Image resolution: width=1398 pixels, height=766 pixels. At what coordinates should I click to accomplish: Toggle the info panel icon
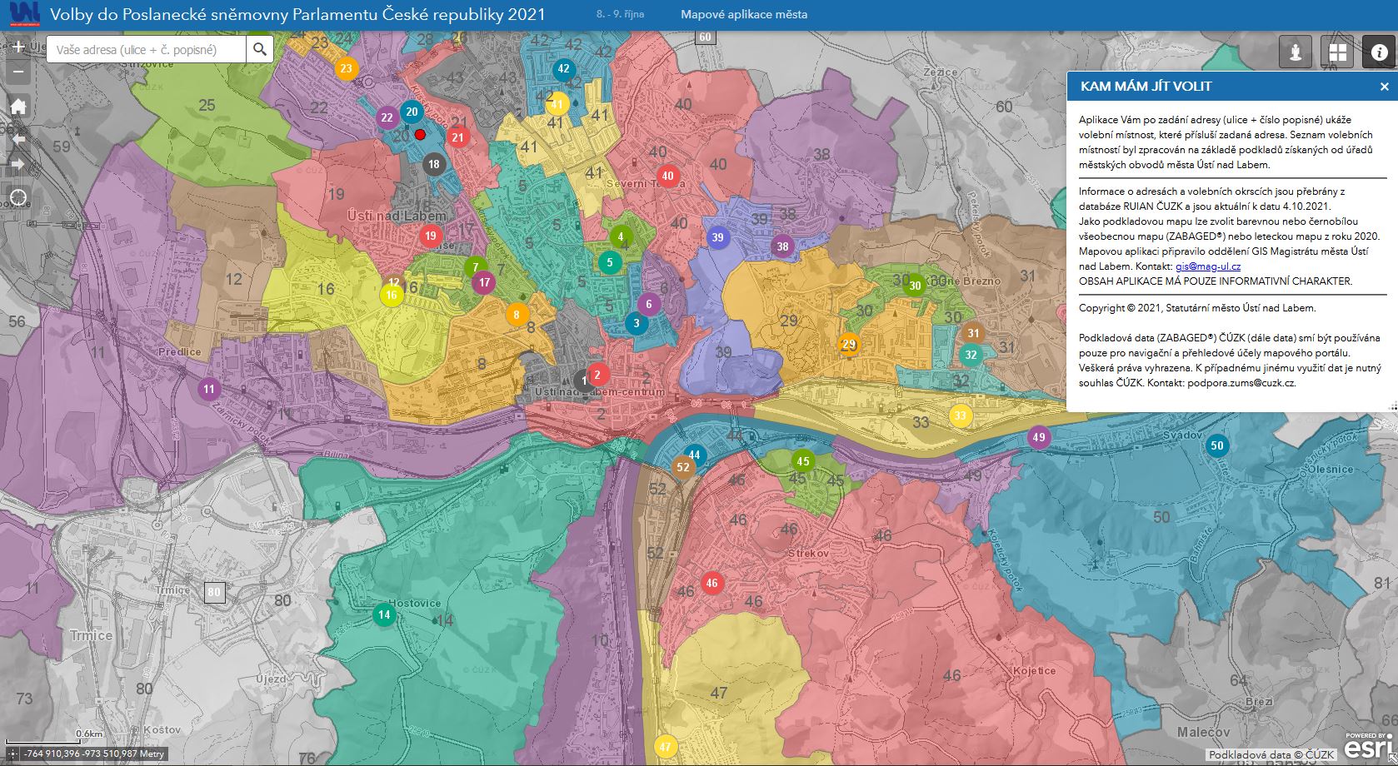(1379, 52)
